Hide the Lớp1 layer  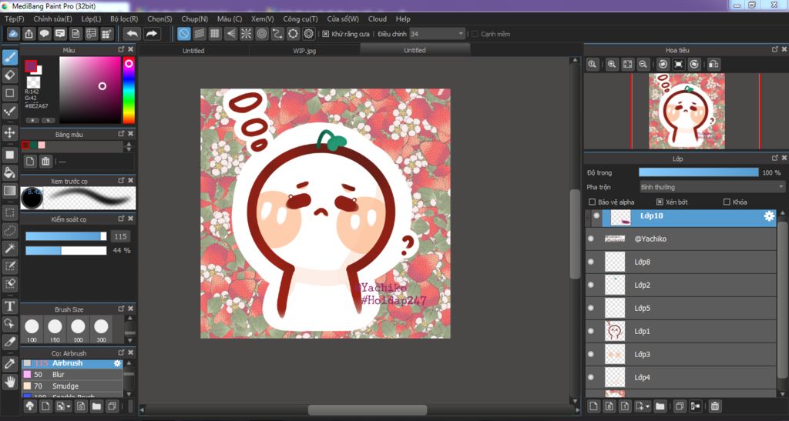(x=591, y=331)
